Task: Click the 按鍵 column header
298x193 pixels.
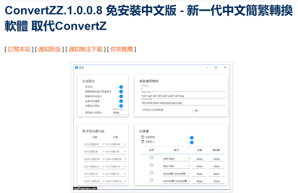Action: click(199, 150)
